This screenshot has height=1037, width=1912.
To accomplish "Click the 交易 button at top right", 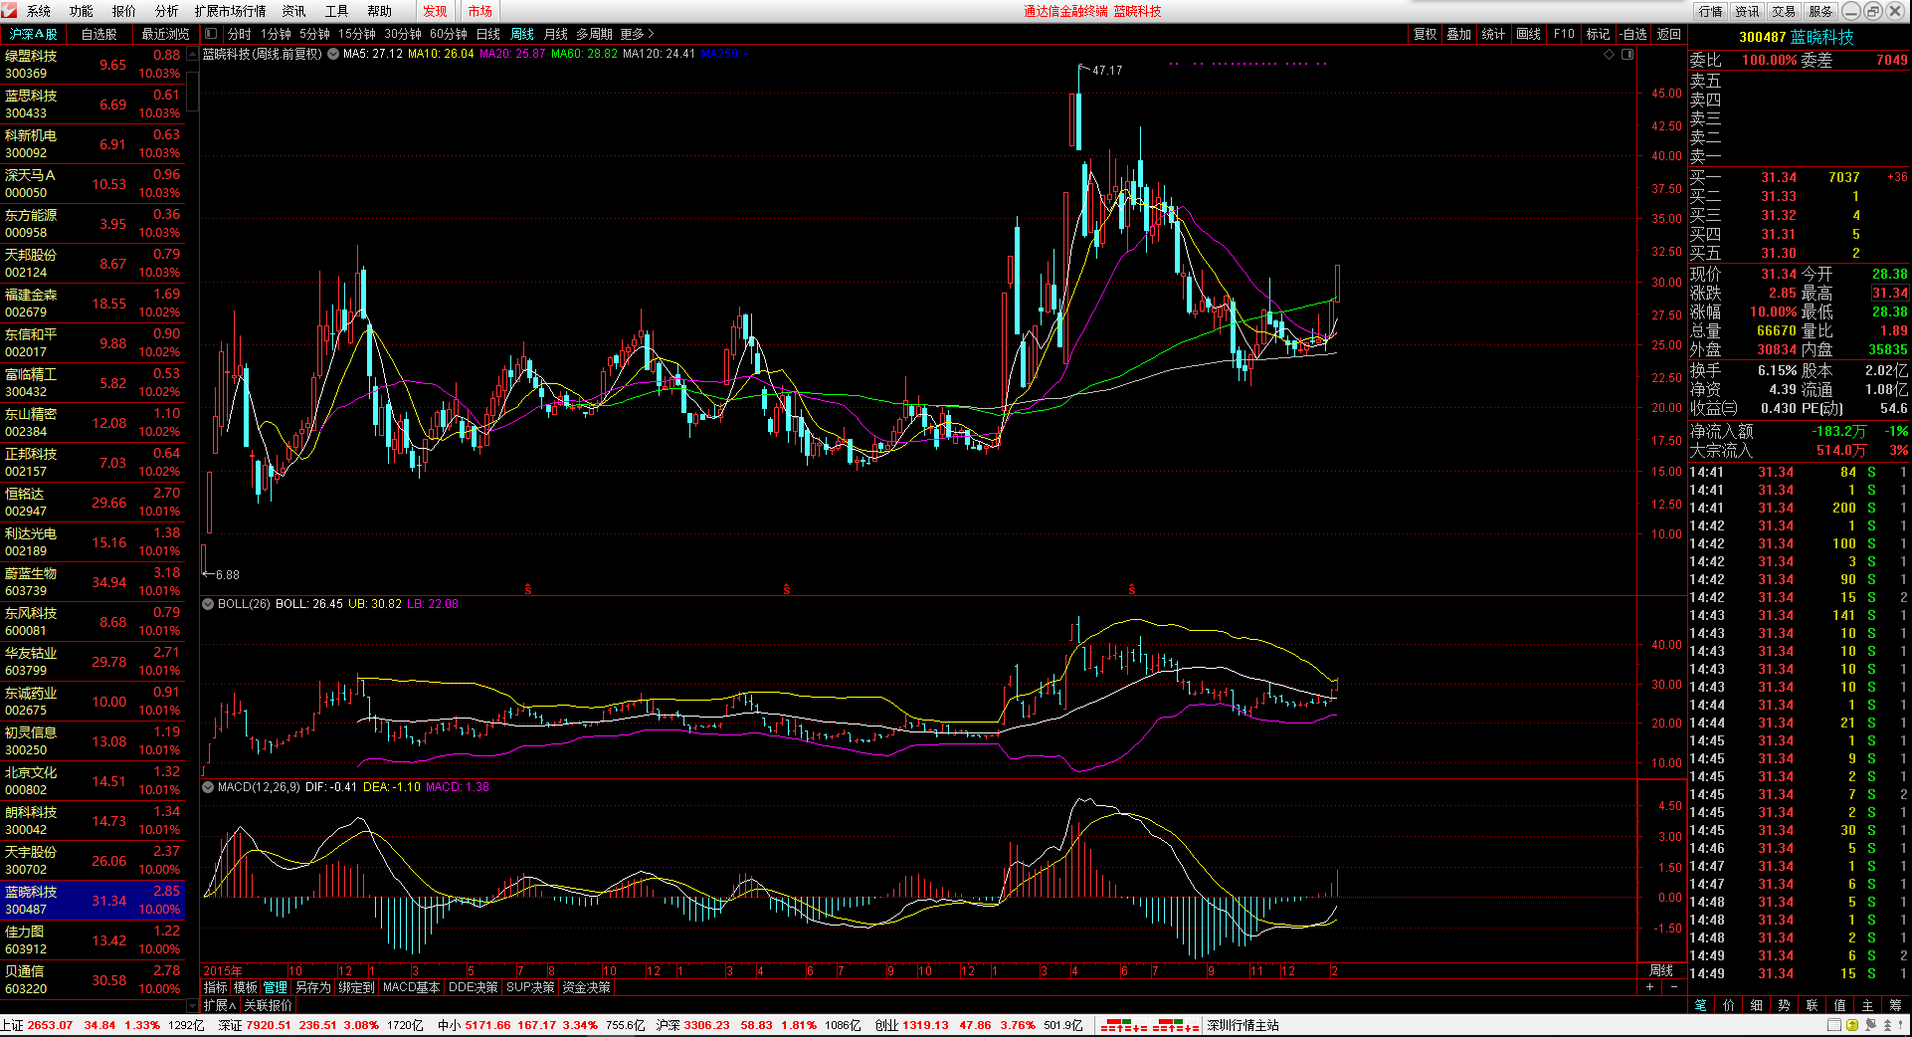I will tap(1784, 11).
